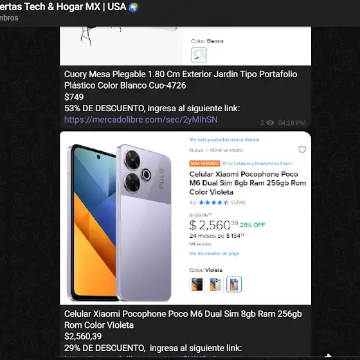360x360 pixels.
Task: Click the 04:28 PM message timestamp
Action: 292,123
